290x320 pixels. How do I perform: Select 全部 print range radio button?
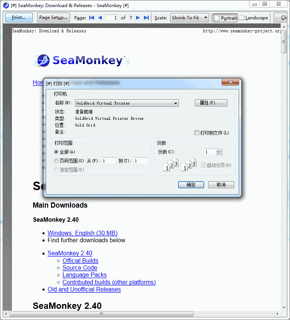coord(56,152)
